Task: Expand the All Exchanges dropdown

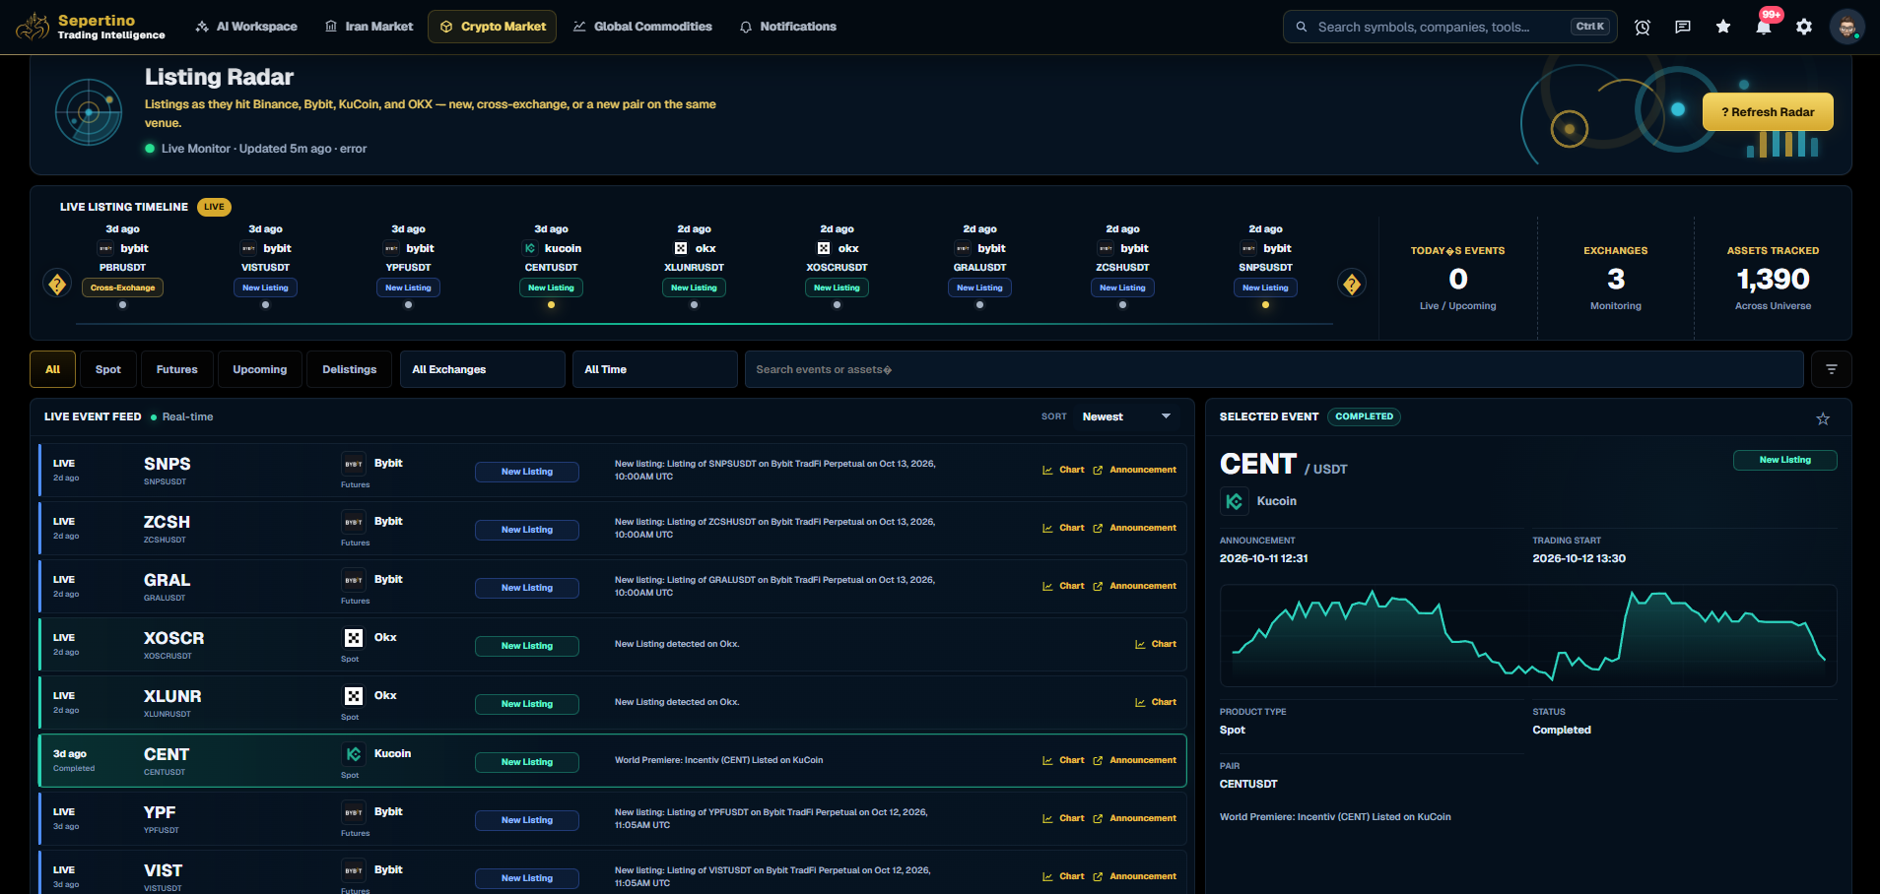Action: 482,369
